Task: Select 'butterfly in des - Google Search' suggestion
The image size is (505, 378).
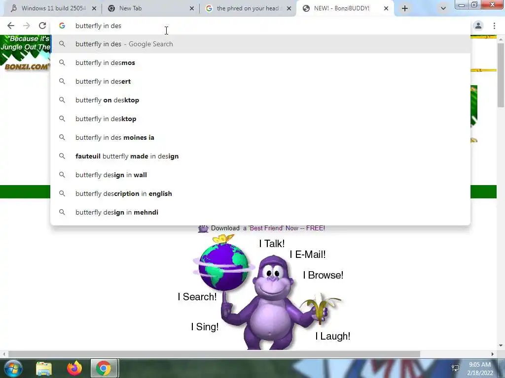Action: [x=260, y=44]
